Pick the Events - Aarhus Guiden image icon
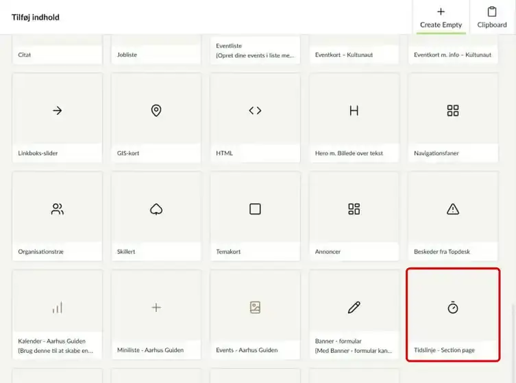Image resolution: width=516 pixels, height=383 pixels. tap(255, 308)
